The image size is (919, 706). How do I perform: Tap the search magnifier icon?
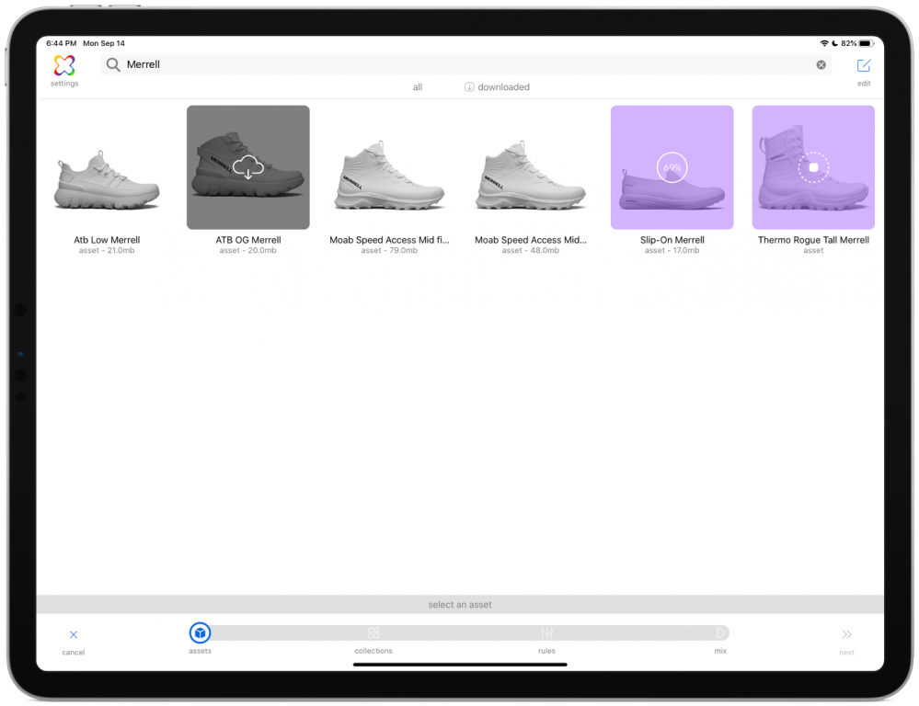coord(112,64)
